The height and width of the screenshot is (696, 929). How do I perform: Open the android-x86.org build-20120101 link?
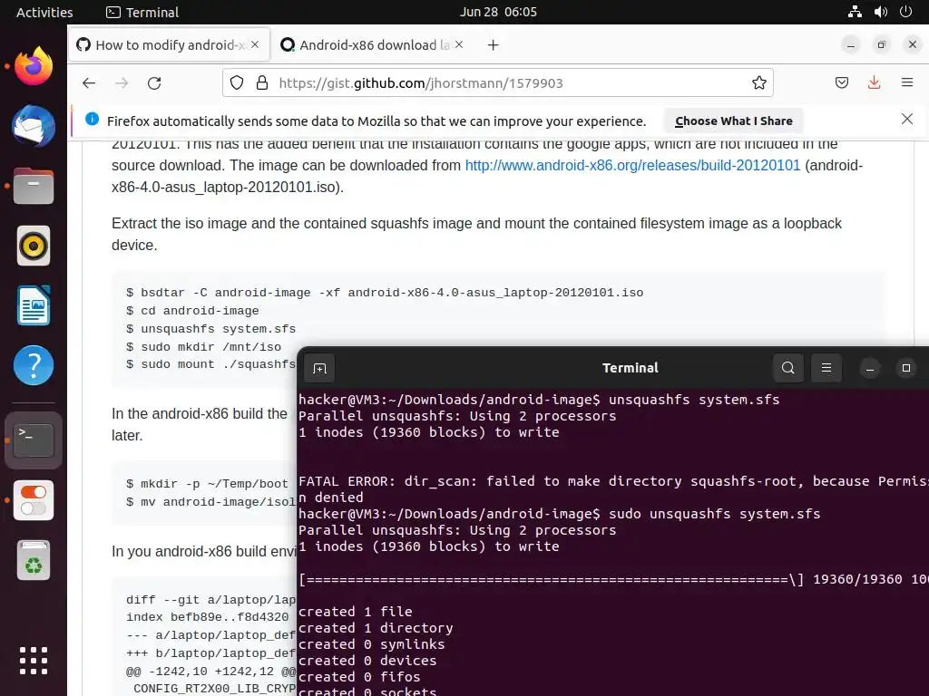coord(632,165)
